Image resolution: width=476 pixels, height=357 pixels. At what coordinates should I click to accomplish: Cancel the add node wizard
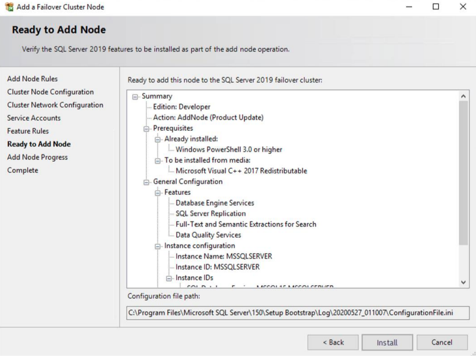[x=442, y=342]
